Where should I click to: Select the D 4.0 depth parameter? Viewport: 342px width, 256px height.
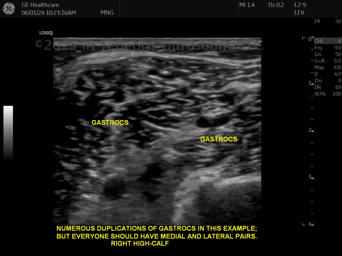pyautogui.click(x=328, y=74)
